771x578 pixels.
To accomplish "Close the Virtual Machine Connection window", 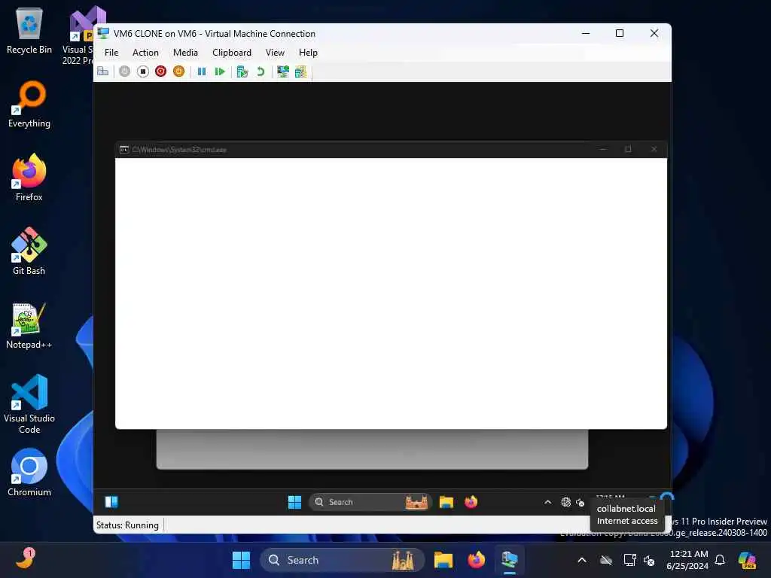I will (654, 33).
